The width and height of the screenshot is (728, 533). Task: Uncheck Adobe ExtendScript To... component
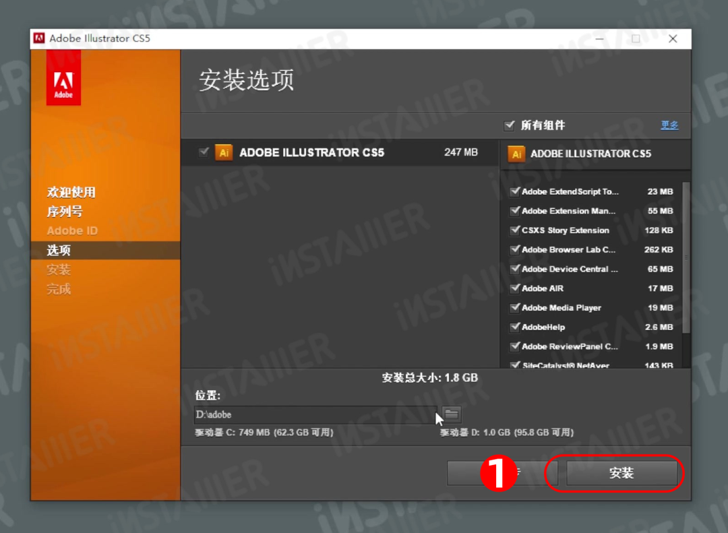[514, 191]
